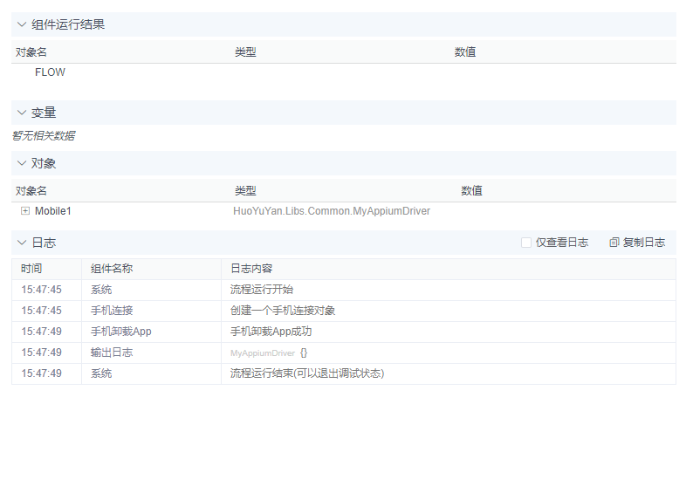Click the 15:47:45 time of 手机连接 row
Image resolution: width=693 pixels, height=486 pixels.
(42, 311)
